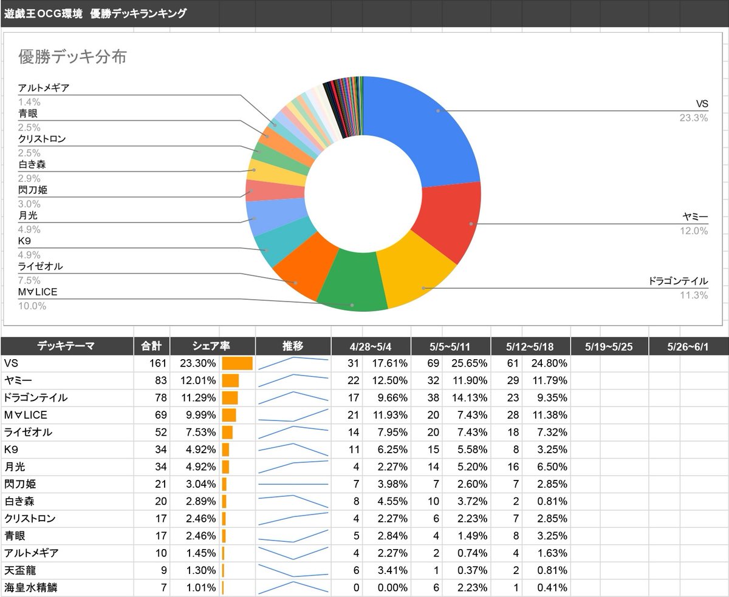Click the 閃刀姫 chart label

32,190
